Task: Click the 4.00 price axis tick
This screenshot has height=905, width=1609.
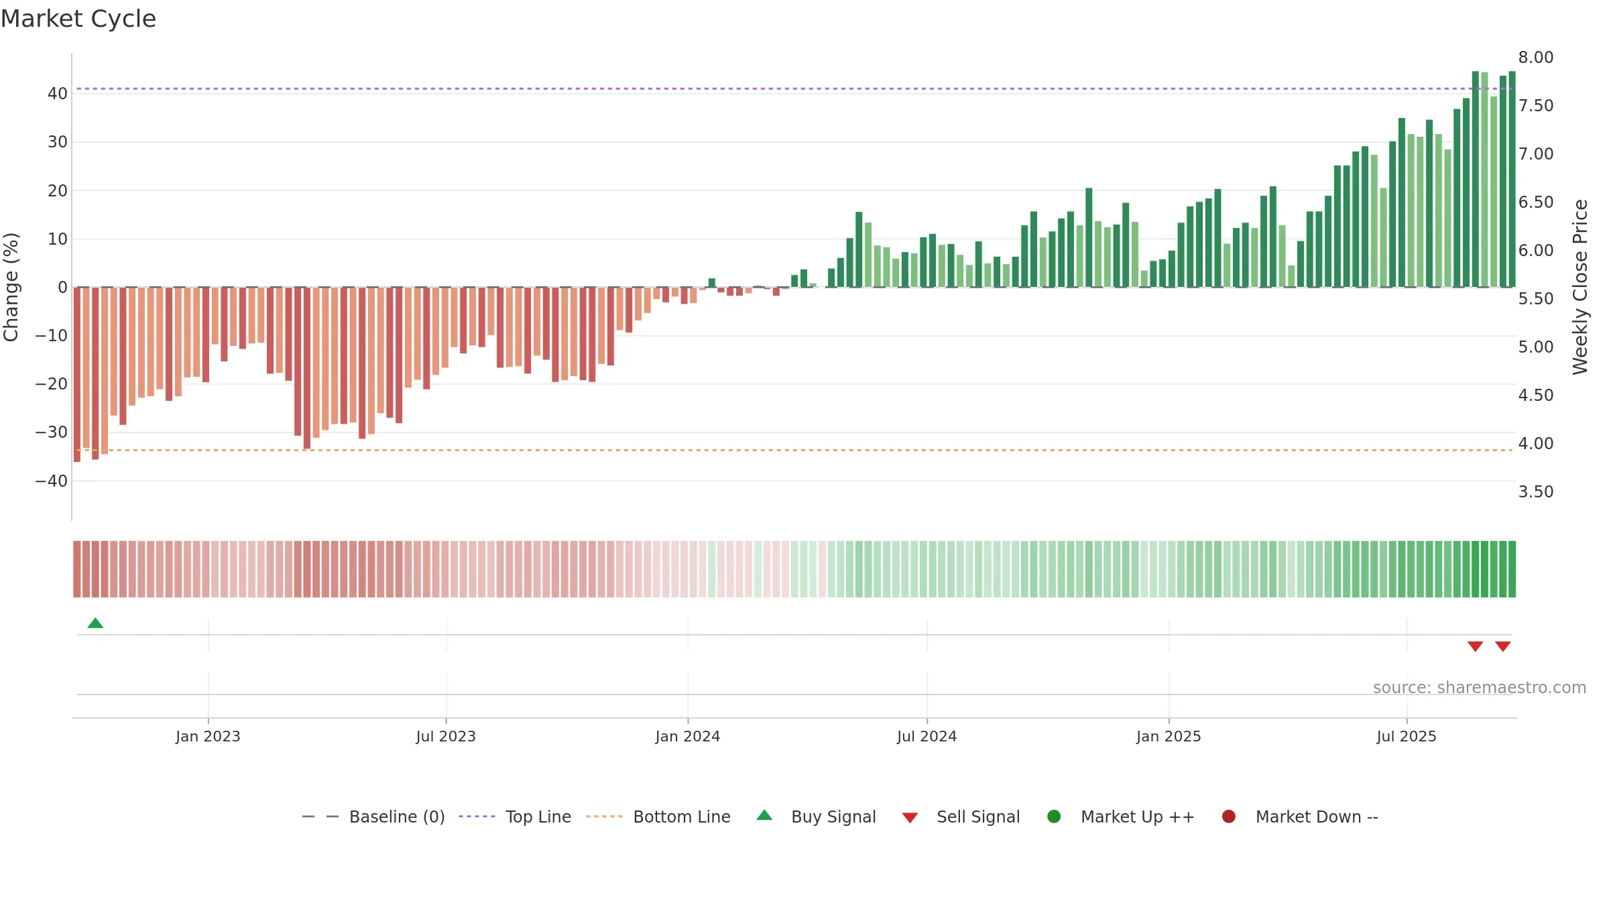Action: [x=1536, y=444]
